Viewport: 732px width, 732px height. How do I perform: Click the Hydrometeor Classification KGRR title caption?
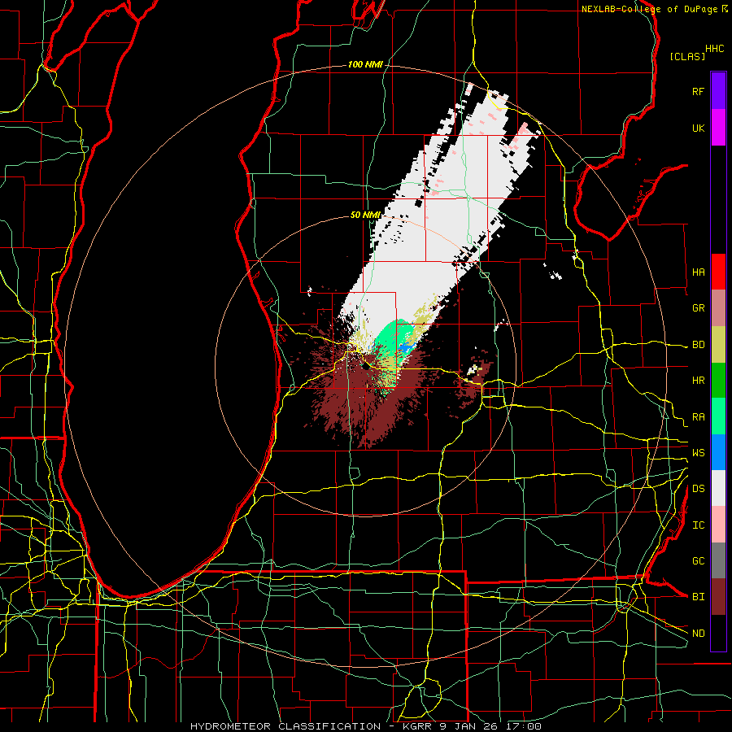(366, 726)
